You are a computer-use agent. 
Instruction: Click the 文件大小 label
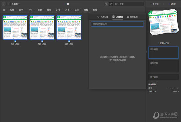152,91
